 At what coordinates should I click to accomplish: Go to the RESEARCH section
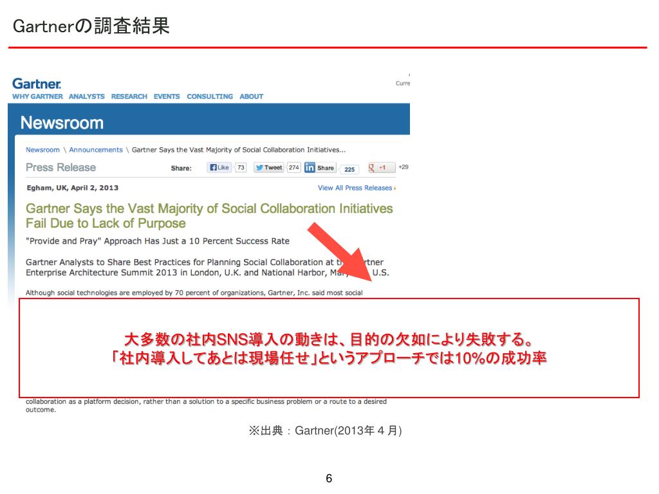[129, 96]
